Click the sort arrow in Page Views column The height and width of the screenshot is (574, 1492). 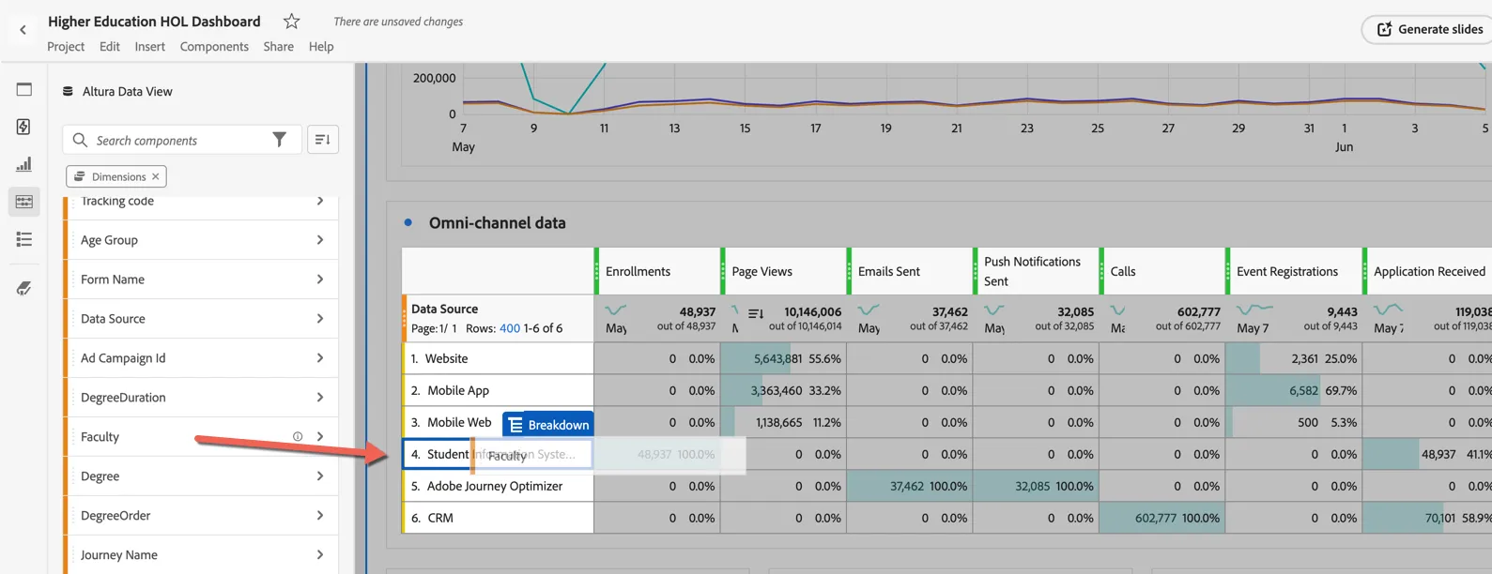click(756, 314)
